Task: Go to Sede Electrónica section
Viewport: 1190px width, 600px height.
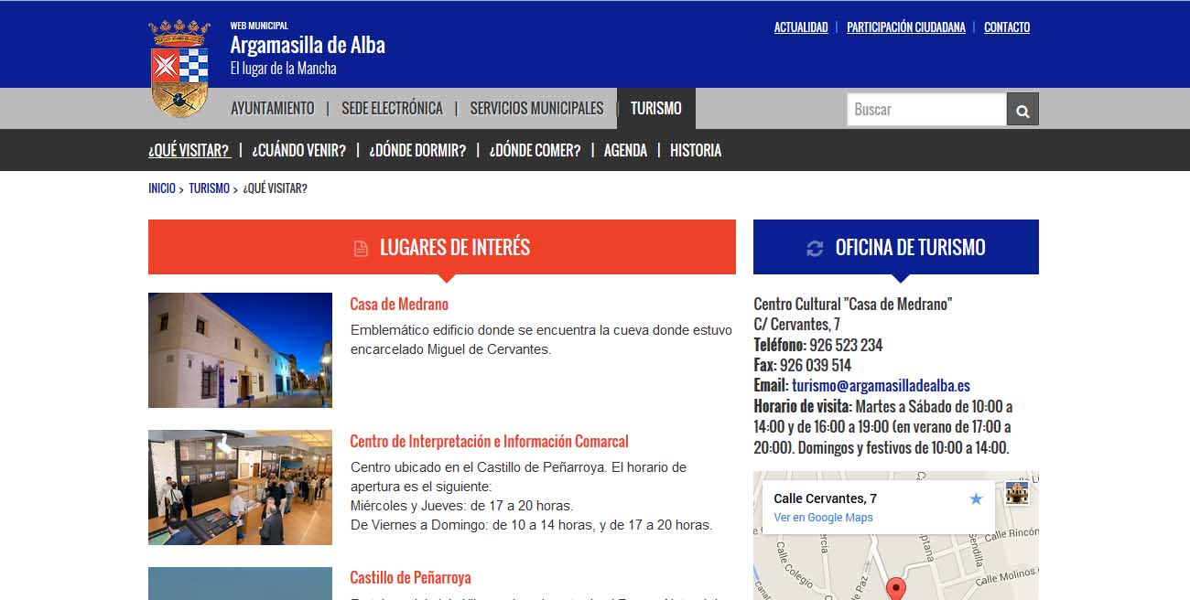Action: point(392,109)
